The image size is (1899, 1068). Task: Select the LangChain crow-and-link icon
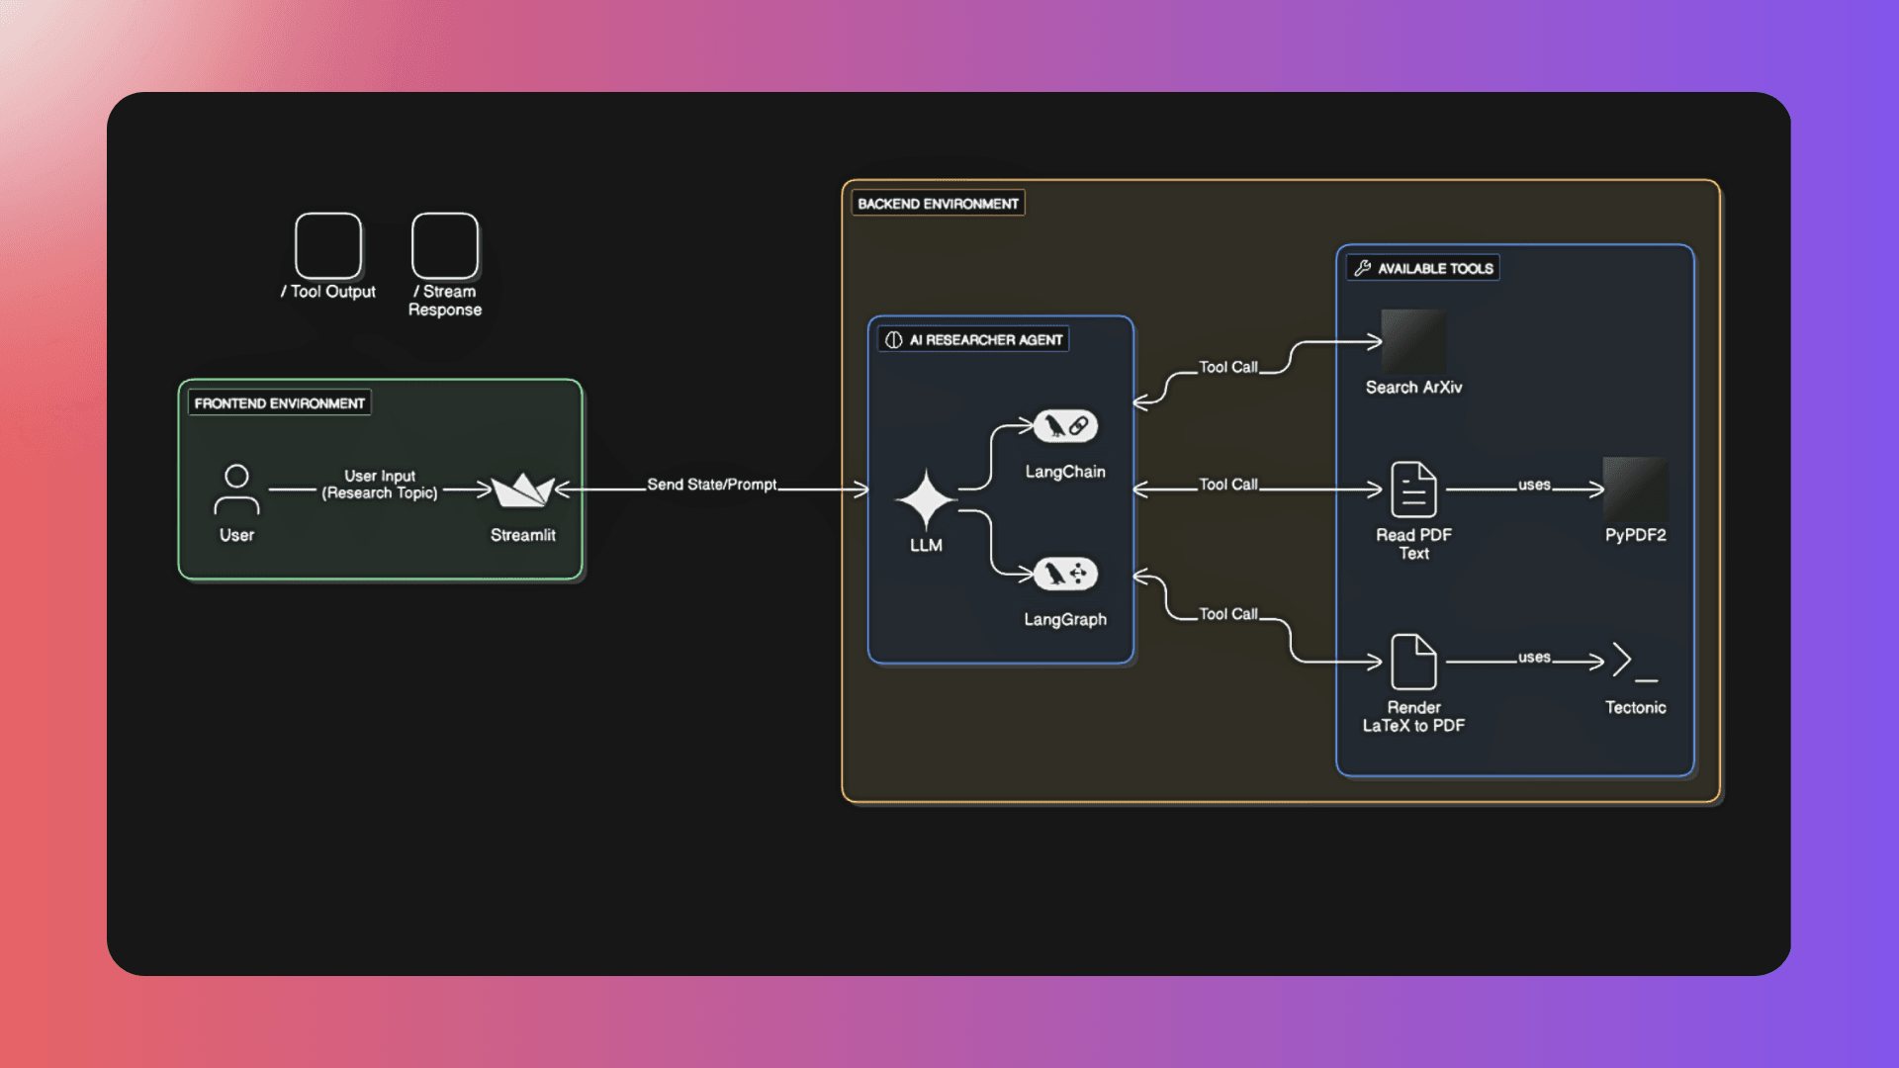tap(1065, 424)
